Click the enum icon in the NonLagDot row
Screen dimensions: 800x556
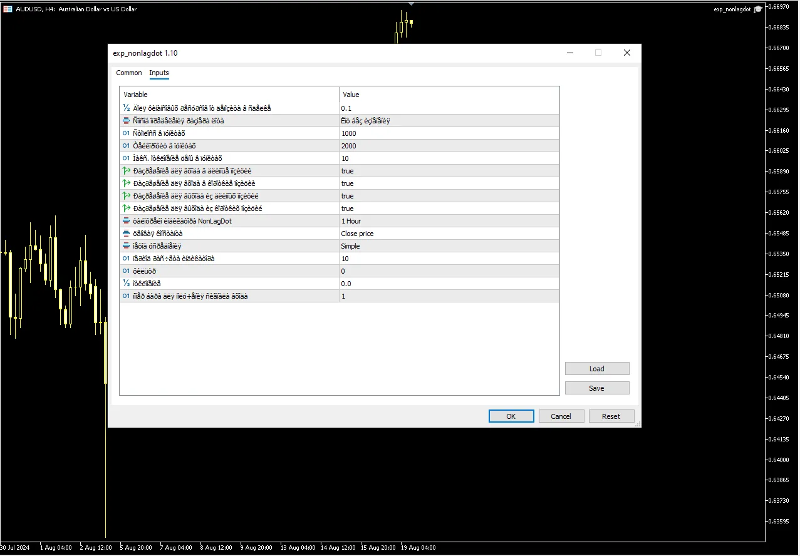127,221
